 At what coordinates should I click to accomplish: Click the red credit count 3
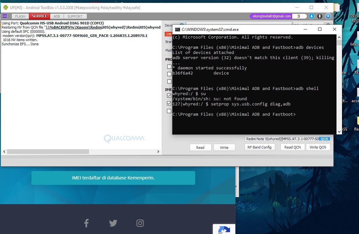point(299,16)
